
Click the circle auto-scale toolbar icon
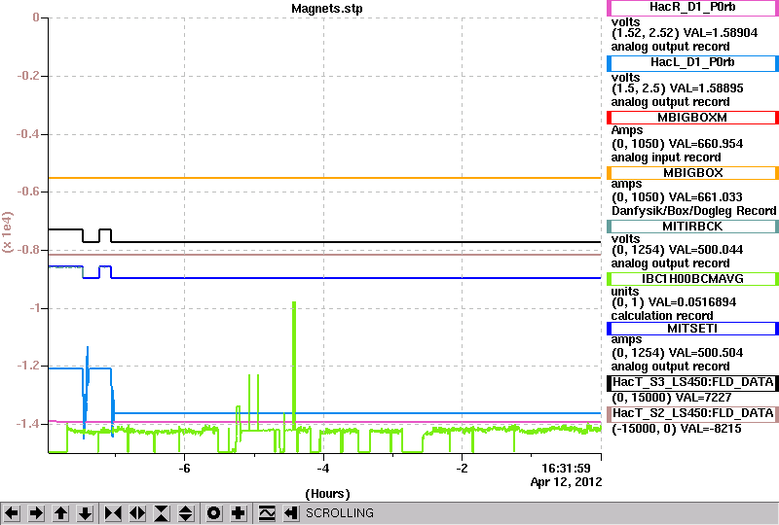tap(214, 513)
